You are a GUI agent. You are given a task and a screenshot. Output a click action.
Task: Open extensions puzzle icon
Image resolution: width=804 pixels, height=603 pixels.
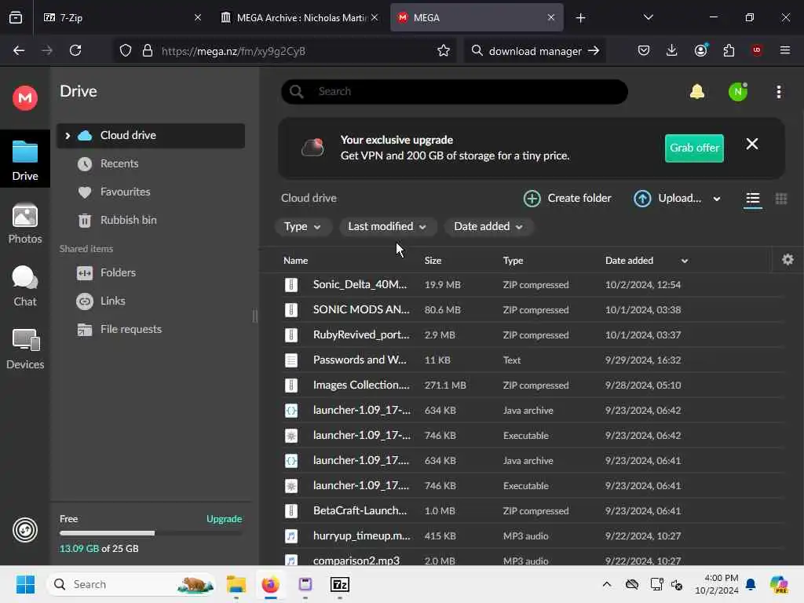tap(729, 51)
